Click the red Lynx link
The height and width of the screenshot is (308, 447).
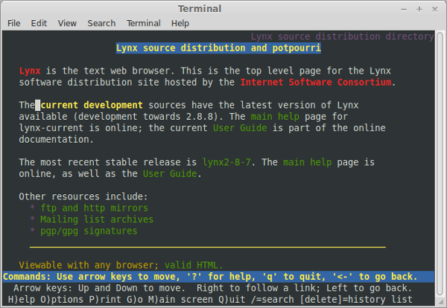[30, 71]
